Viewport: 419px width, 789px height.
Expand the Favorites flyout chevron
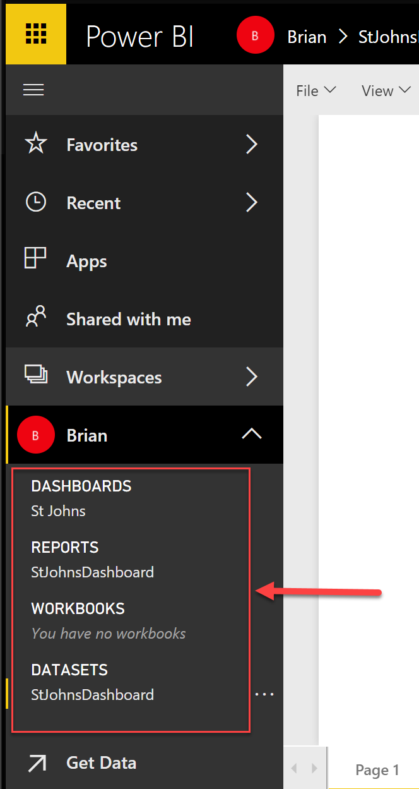[x=252, y=145]
